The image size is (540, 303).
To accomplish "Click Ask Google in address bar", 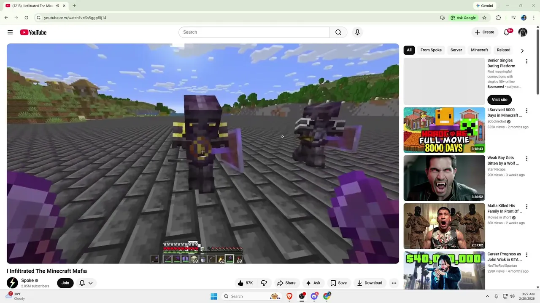I will [463, 18].
